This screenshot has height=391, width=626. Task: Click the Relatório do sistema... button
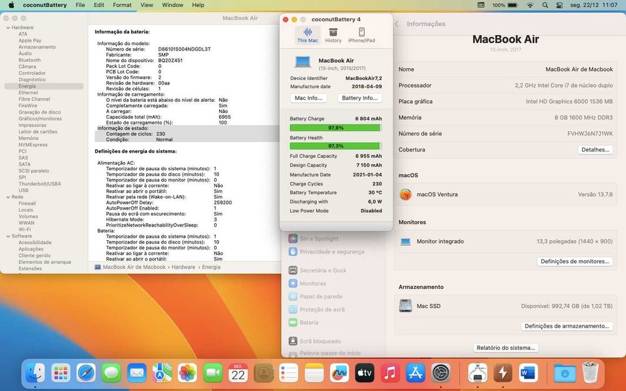[505, 347]
